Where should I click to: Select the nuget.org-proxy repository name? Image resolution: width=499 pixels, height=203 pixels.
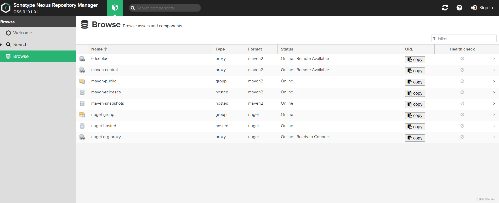click(x=106, y=137)
